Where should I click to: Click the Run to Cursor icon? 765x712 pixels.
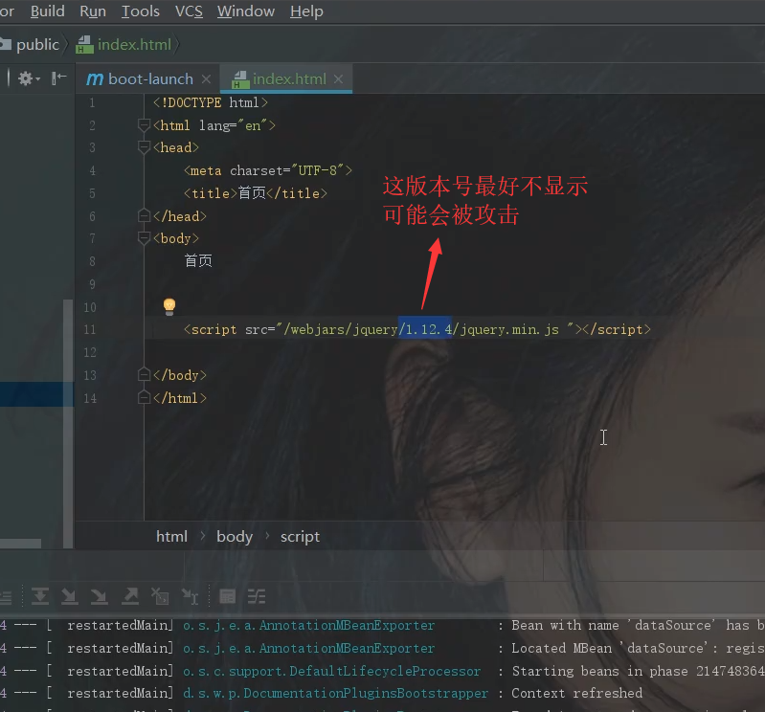(190, 596)
